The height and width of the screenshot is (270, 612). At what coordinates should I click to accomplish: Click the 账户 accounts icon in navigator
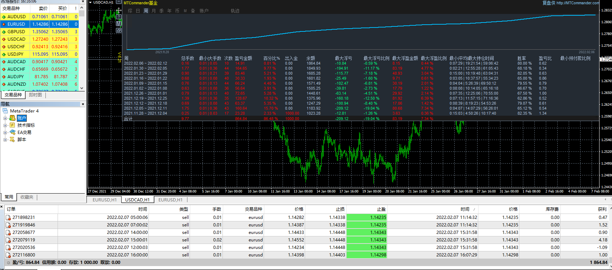[x=12, y=118]
